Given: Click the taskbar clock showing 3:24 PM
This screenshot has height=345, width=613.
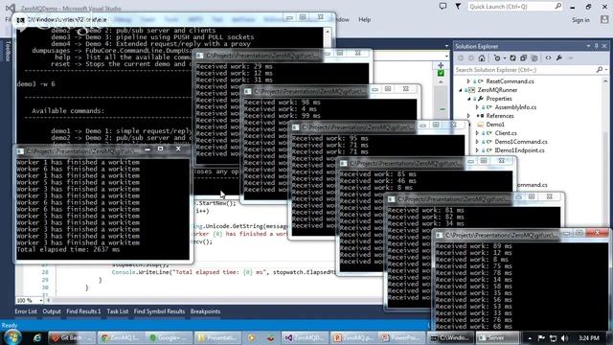Looking at the screenshot, I should click(x=589, y=338).
